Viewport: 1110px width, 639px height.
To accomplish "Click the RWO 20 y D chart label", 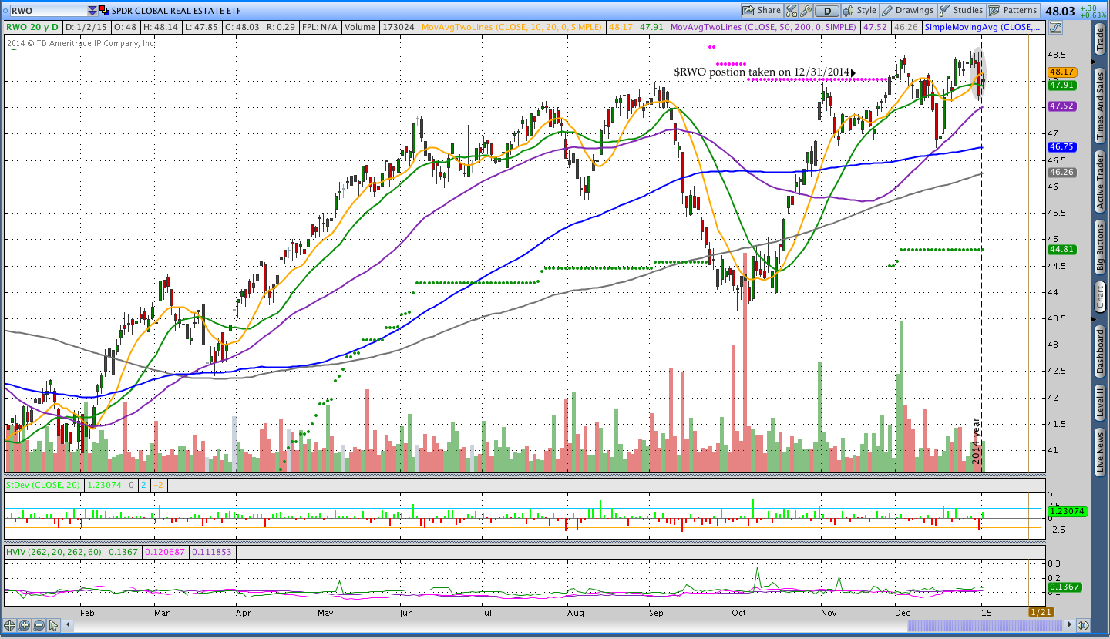I will [33, 27].
